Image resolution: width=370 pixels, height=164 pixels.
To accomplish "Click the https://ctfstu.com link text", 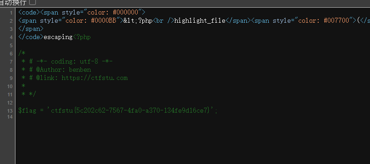I will [x=95, y=78].
